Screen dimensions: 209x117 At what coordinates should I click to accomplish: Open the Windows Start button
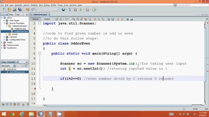coord(4,114)
